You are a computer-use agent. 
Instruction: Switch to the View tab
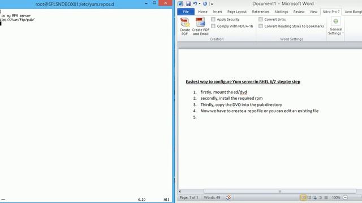tap(313, 11)
